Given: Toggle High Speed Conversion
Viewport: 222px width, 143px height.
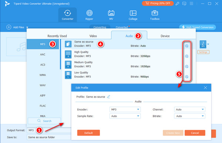Looking at the screenshot, I should (x=198, y=27).
